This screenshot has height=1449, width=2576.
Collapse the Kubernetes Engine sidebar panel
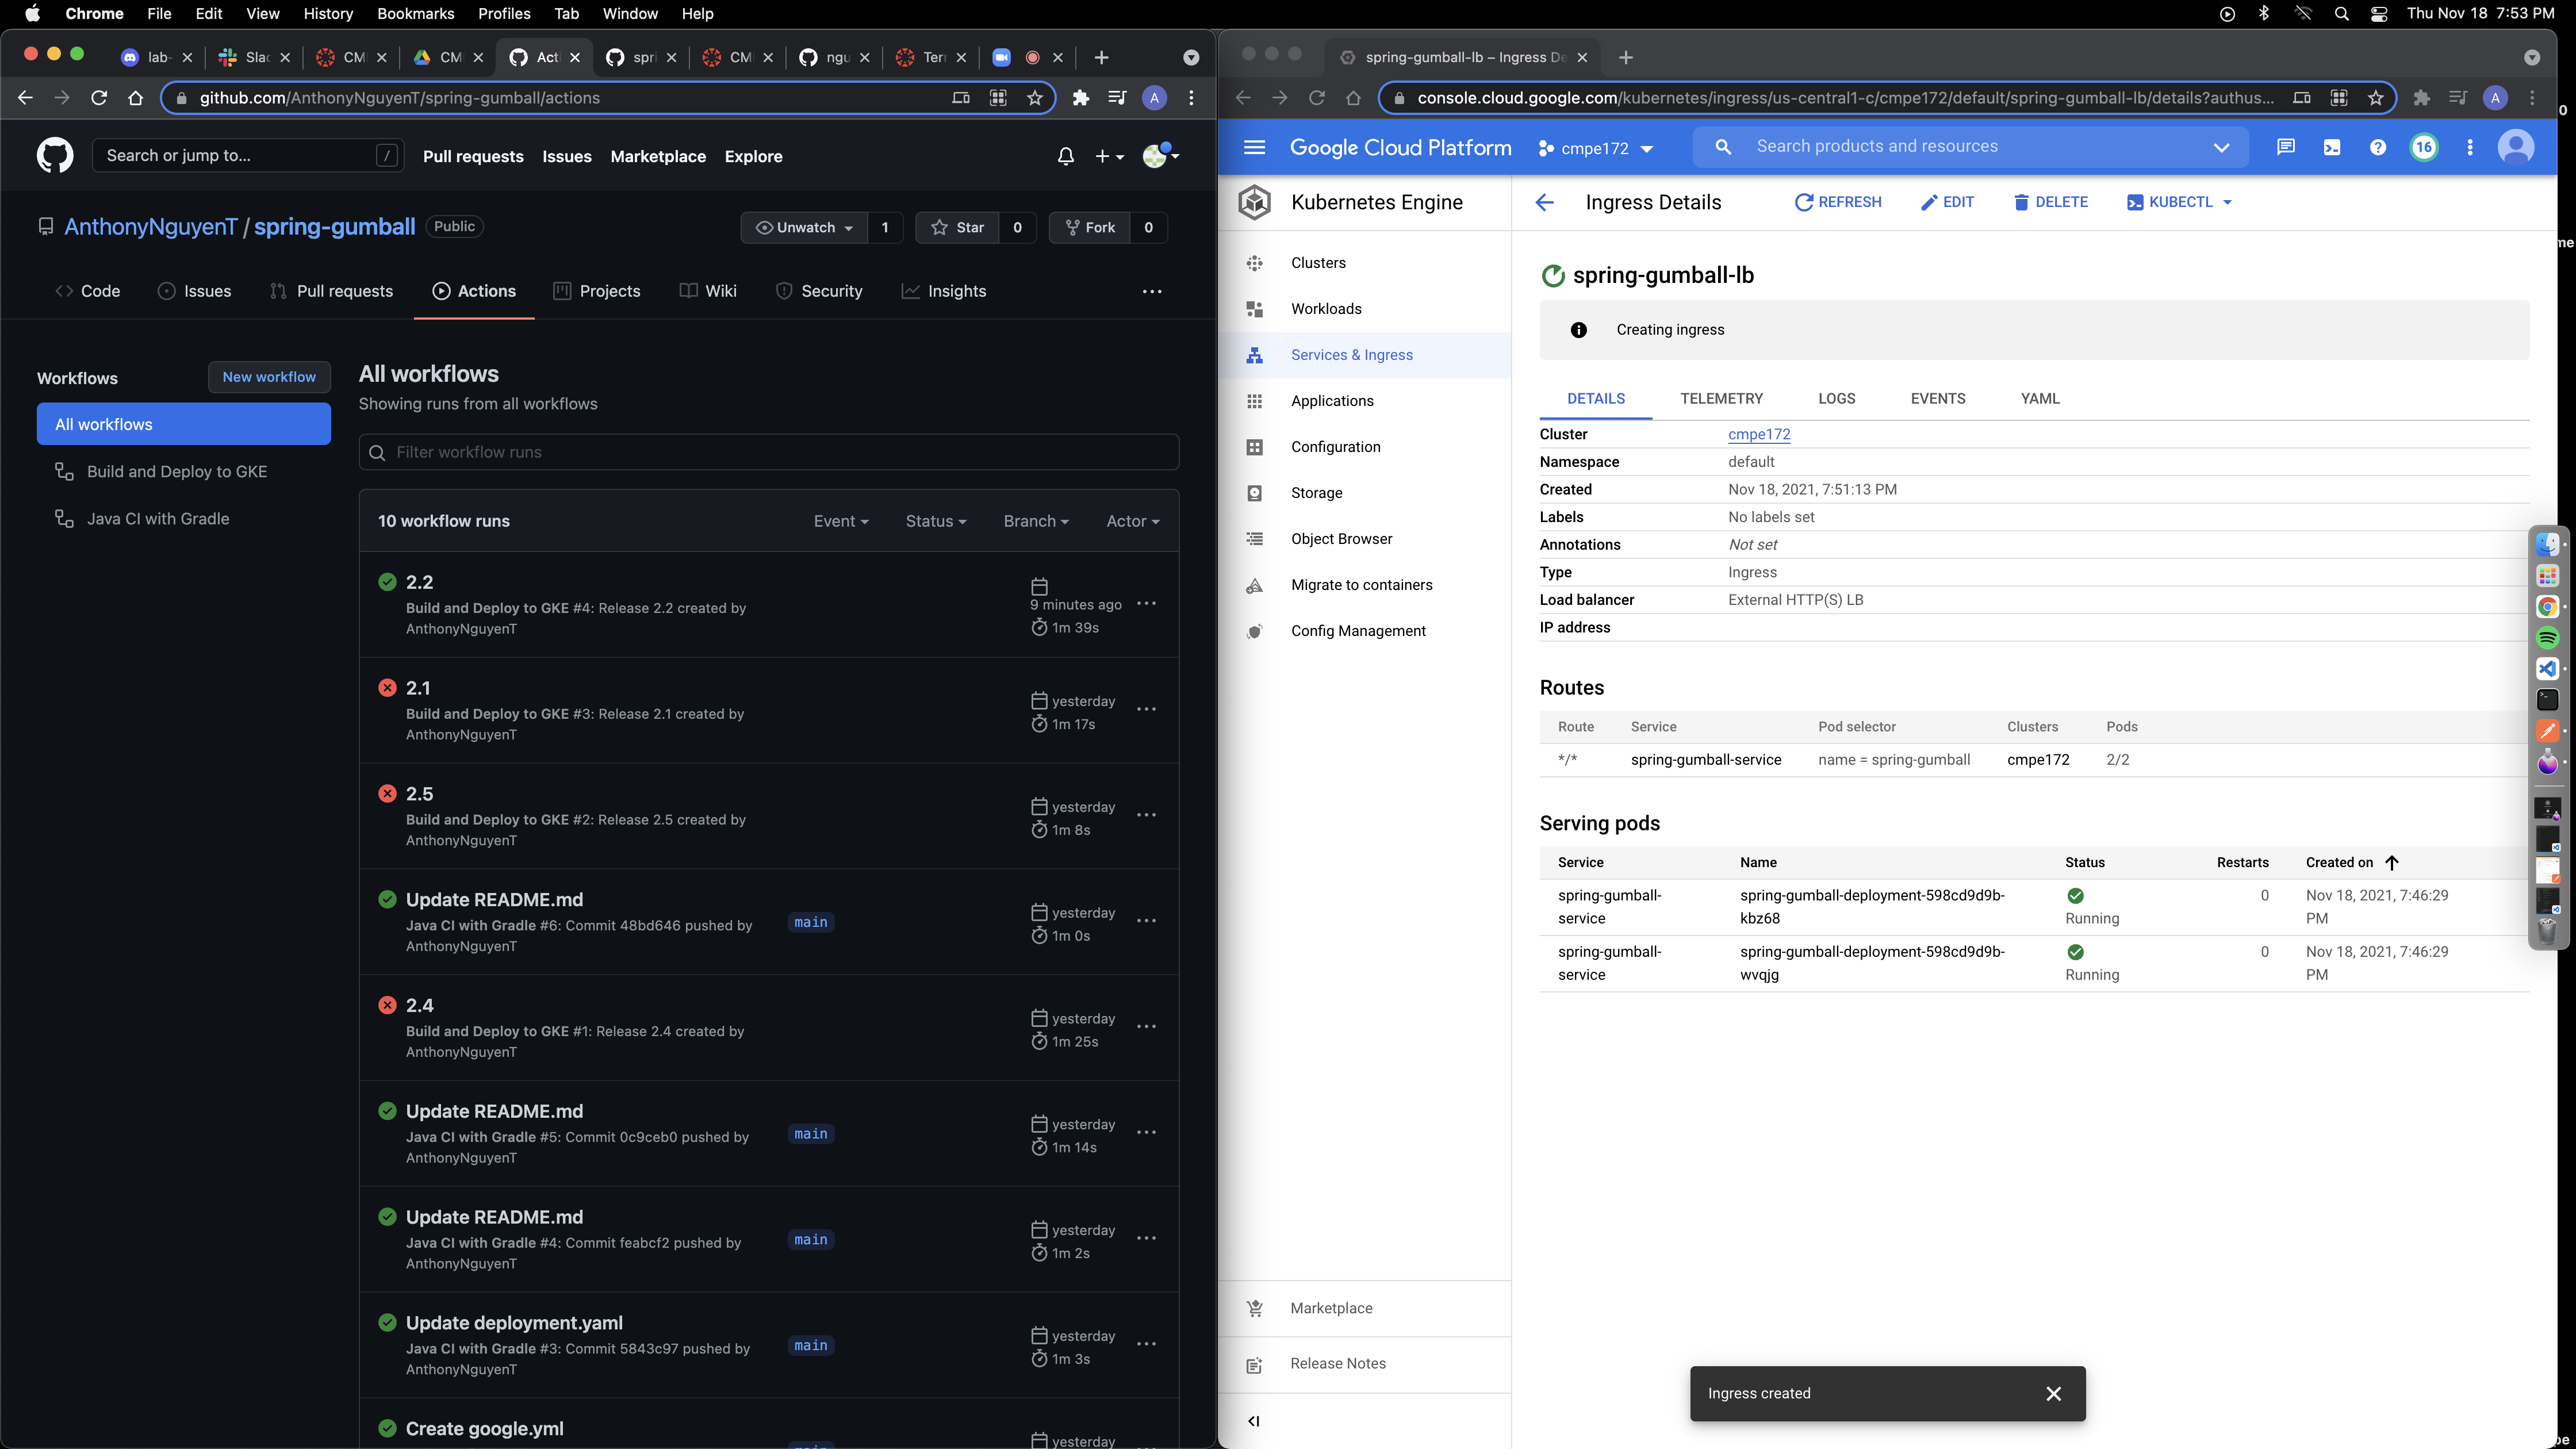(1254, 1420)
